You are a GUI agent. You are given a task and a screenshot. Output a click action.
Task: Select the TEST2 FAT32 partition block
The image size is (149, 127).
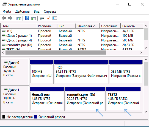123,99
